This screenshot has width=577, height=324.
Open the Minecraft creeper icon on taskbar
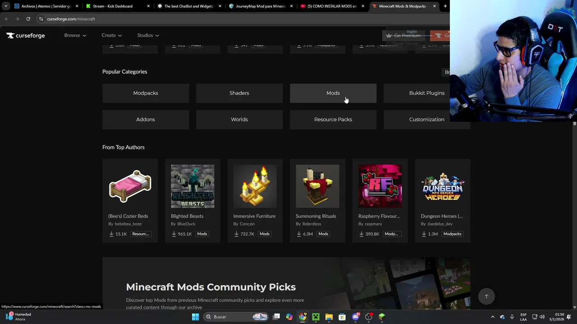(316, 317)
